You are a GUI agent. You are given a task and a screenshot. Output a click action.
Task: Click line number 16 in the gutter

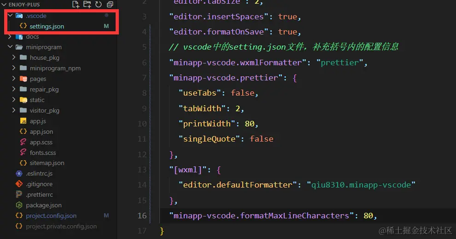[142, 216]
